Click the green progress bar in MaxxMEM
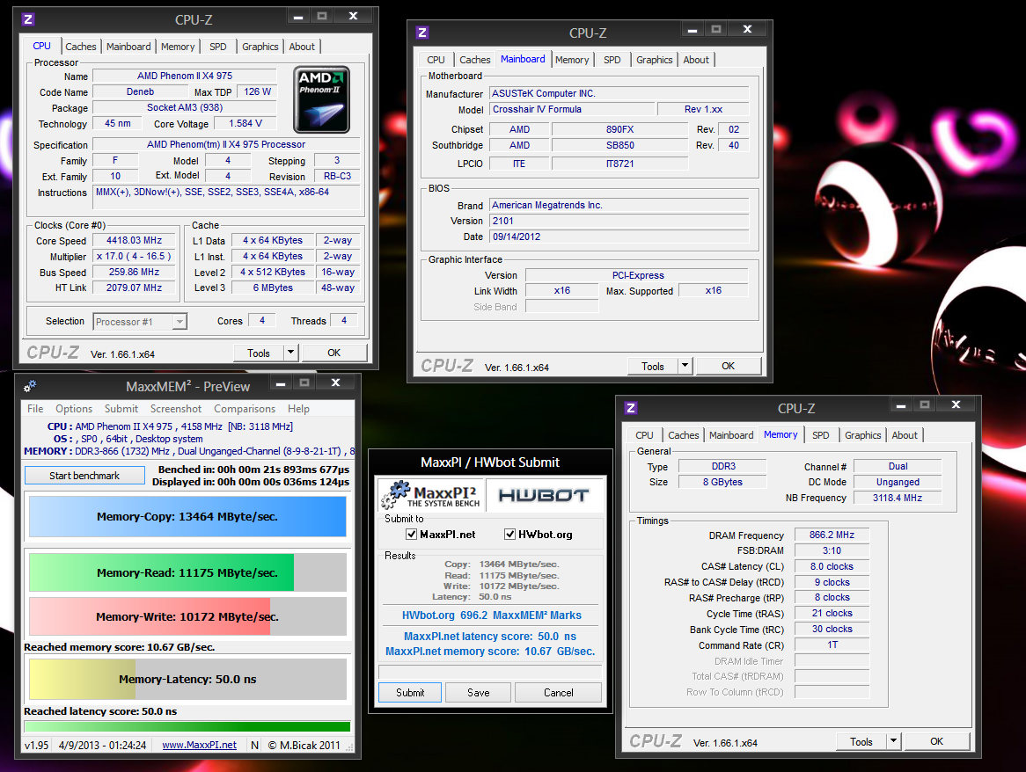Screen dimensions: 1026x772 coord(187,726)
